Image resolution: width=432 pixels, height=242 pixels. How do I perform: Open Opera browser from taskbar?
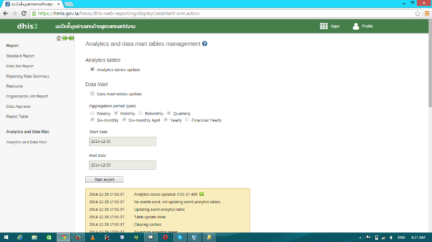click(165, 237)
